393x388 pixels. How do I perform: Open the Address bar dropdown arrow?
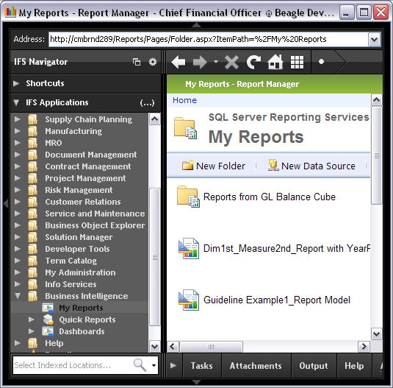[x=374, y=40]
